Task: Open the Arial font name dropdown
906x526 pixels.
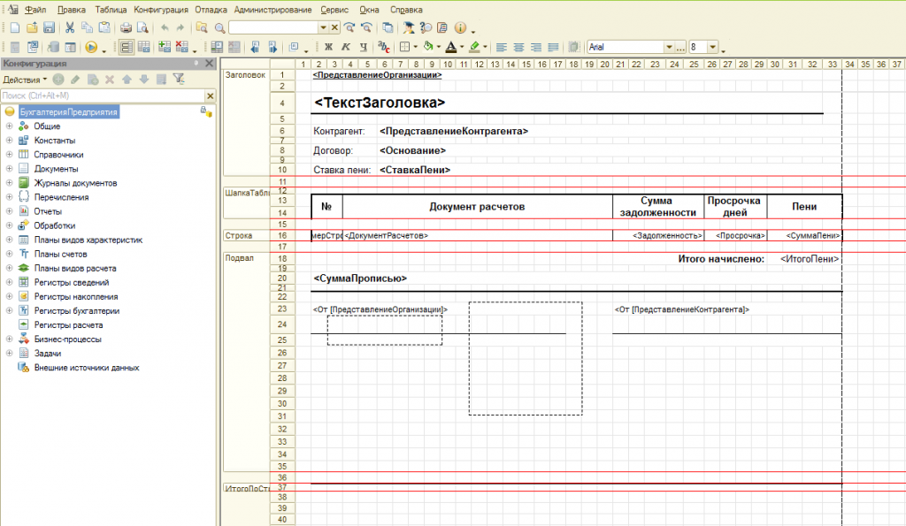Action: tap(669, 47)
